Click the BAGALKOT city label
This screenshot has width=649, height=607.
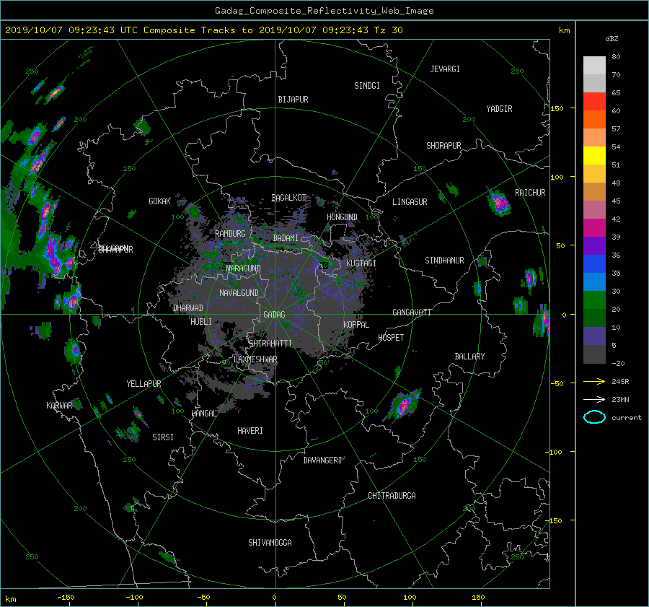click(289, 198)
